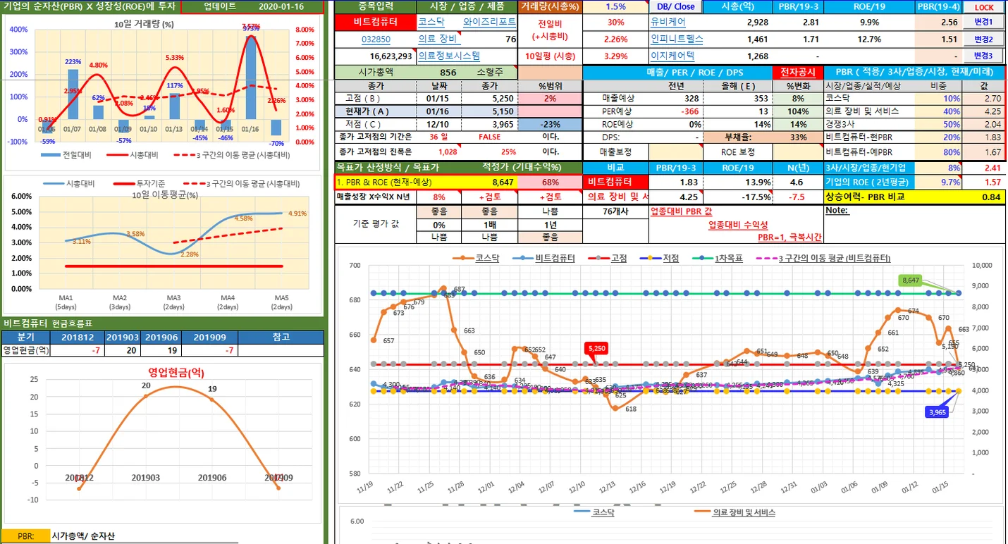The width and height of the screenshot is (1008, 544).
Task: Select the 비트컴퓨터-예PBR row label
Action: [868, 152]
